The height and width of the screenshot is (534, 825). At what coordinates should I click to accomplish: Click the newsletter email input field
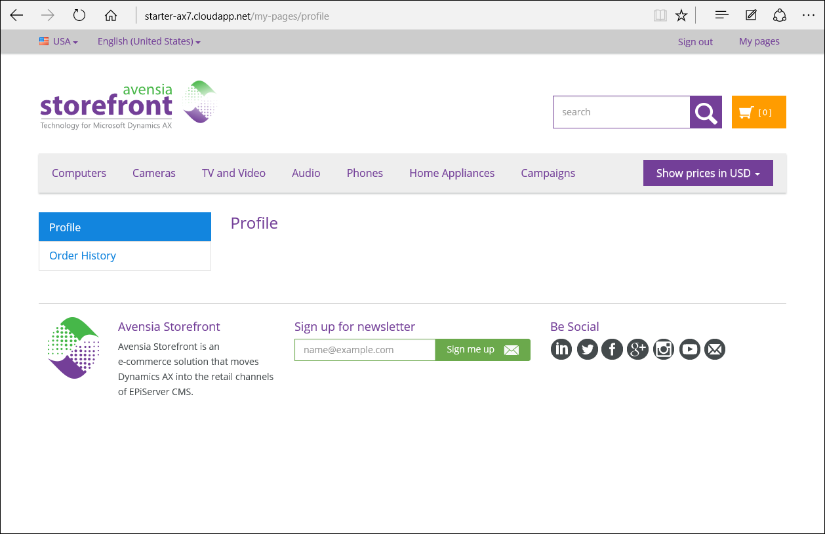click(365, 350)
